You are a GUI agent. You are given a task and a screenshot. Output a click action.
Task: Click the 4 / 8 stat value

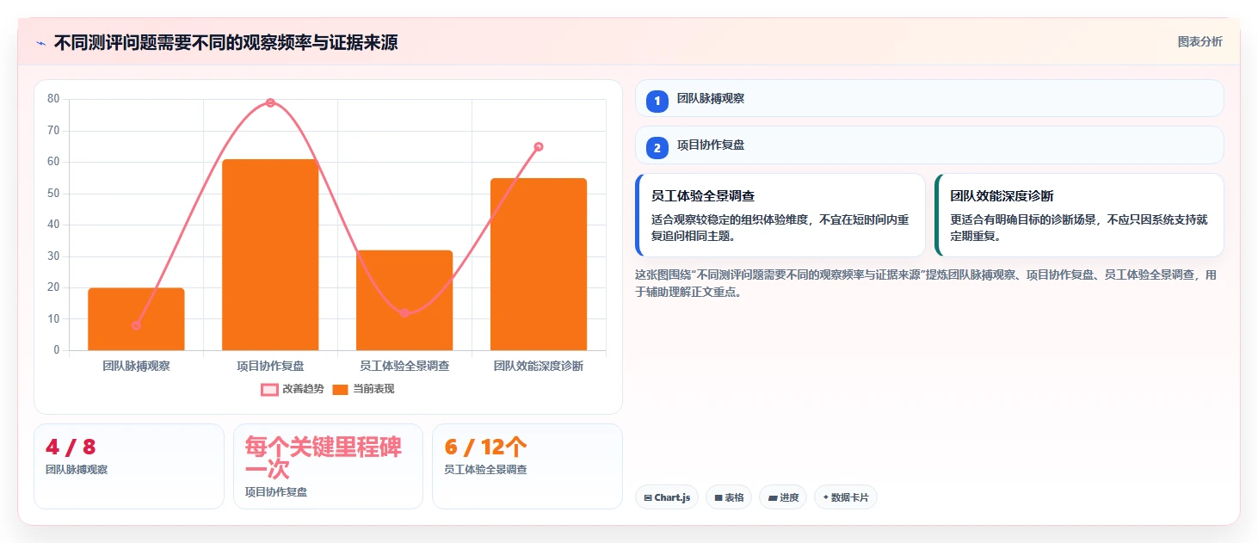(71, 447)
